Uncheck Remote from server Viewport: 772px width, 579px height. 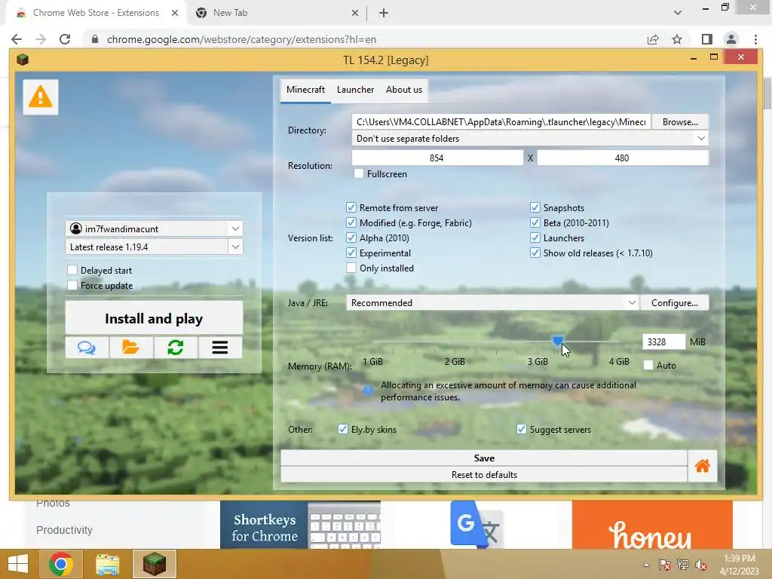[351, 208]
